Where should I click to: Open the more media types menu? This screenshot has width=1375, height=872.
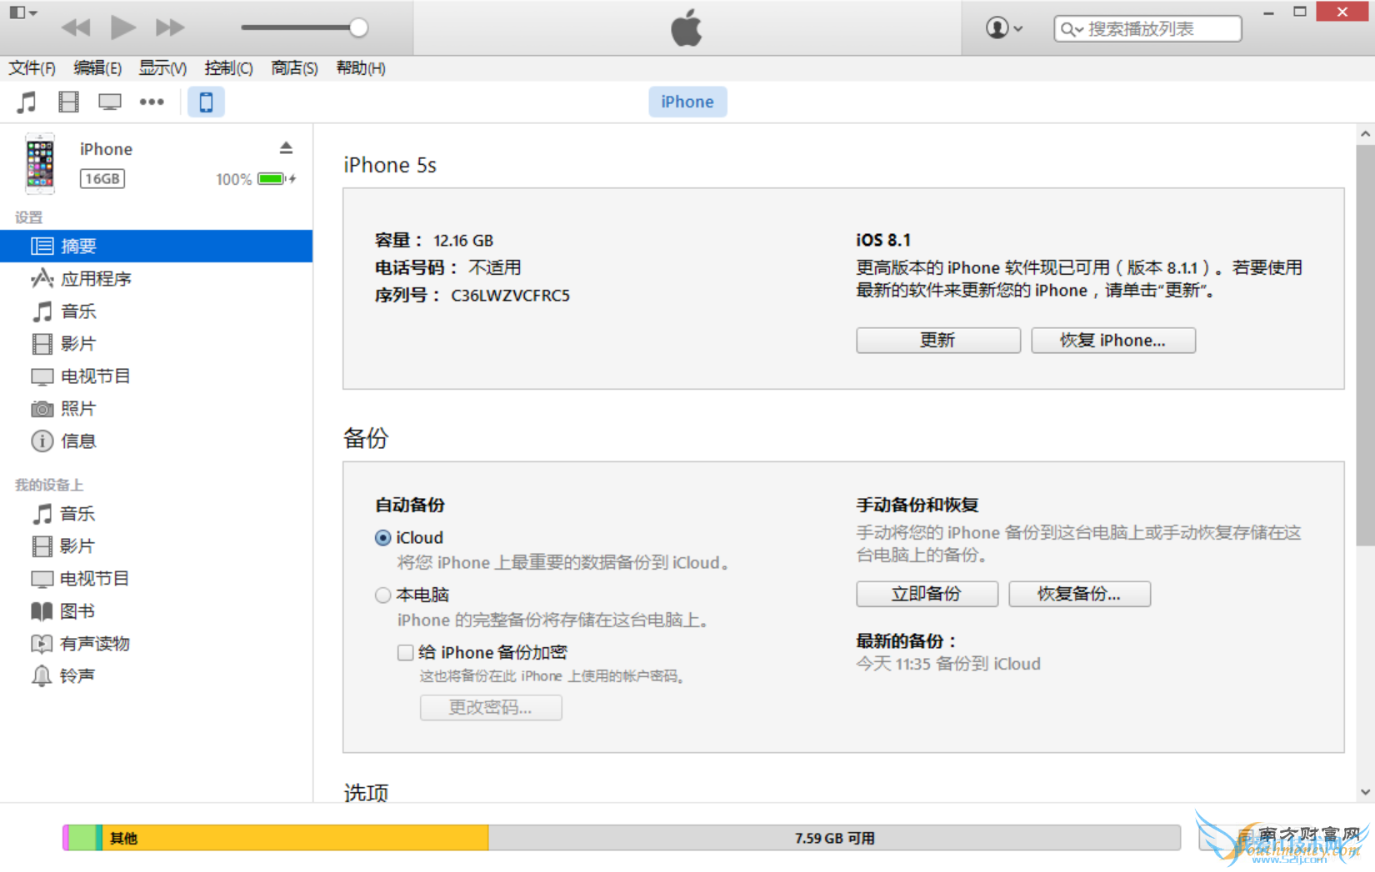152,101
